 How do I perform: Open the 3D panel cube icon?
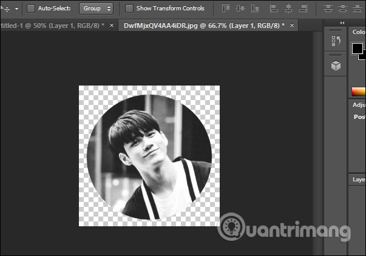pyautogui.click(x=336, y=66)
